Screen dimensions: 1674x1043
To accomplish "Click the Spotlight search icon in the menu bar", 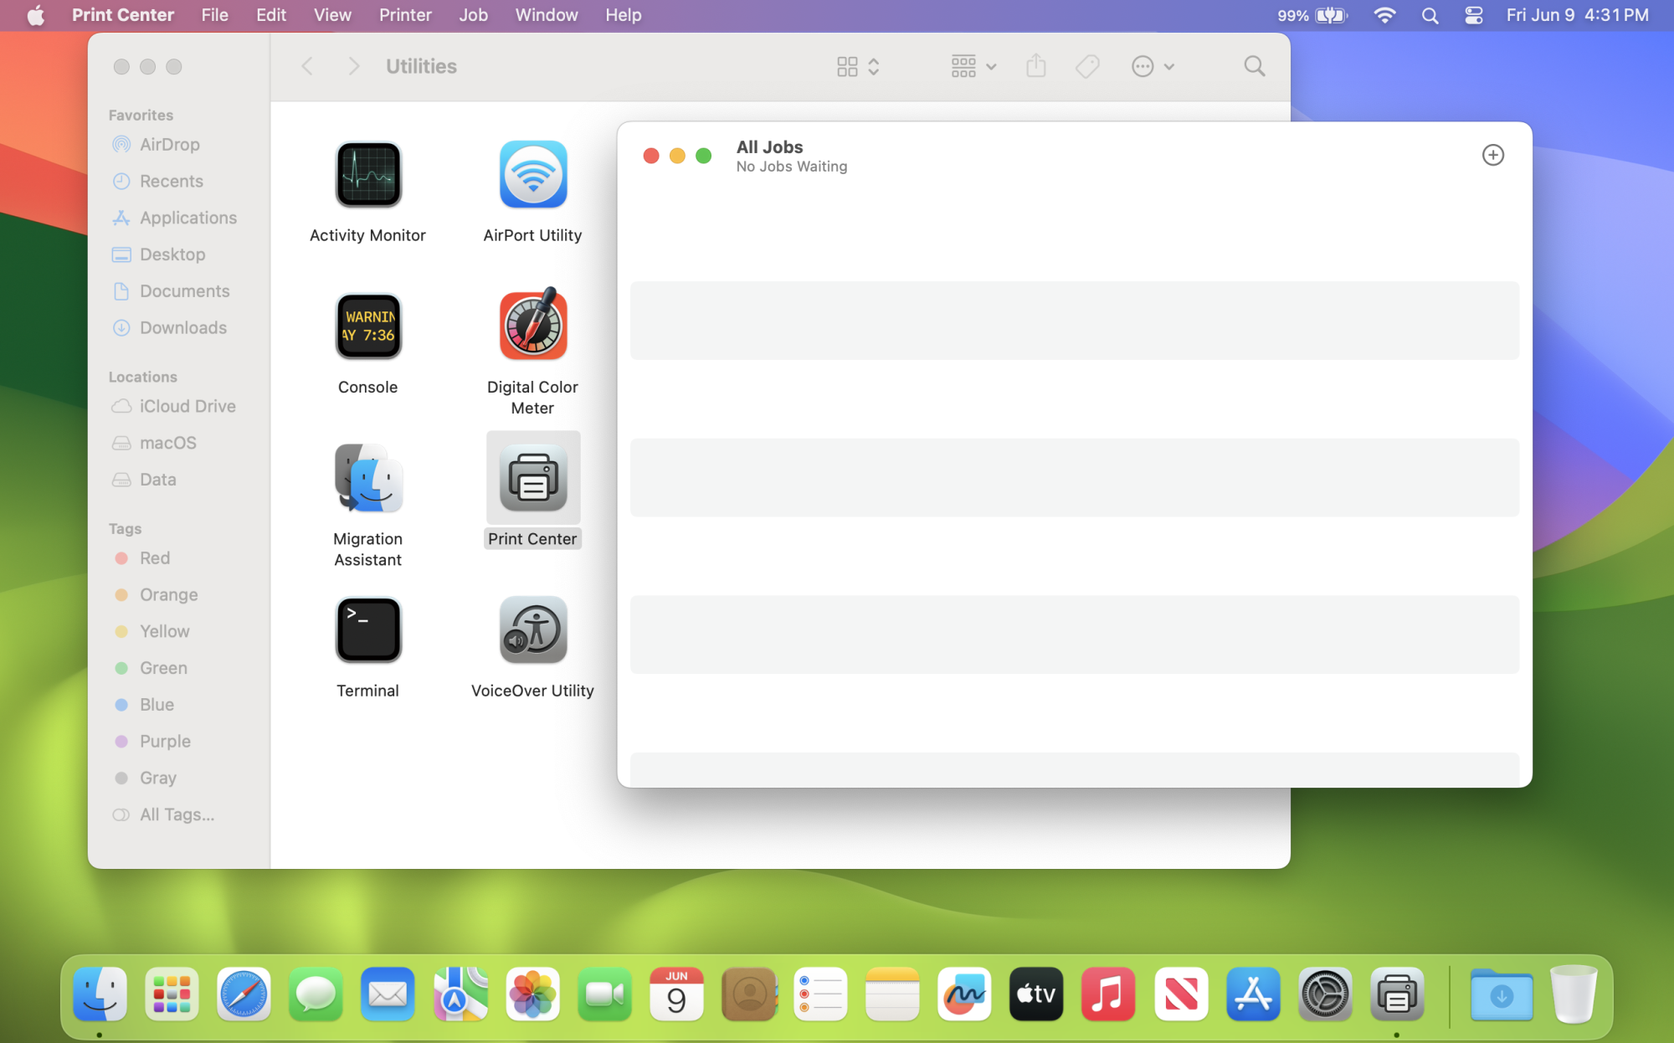I will 1430,15.
